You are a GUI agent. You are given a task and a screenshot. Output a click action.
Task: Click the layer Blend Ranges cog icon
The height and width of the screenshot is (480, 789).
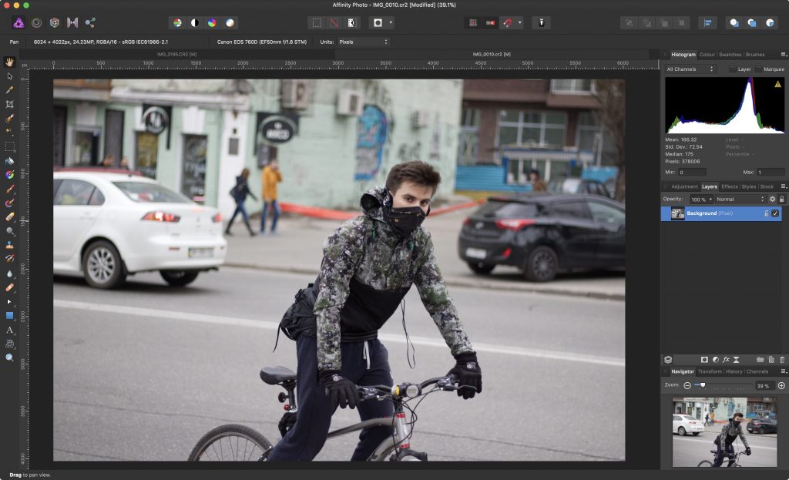point(772,200)
